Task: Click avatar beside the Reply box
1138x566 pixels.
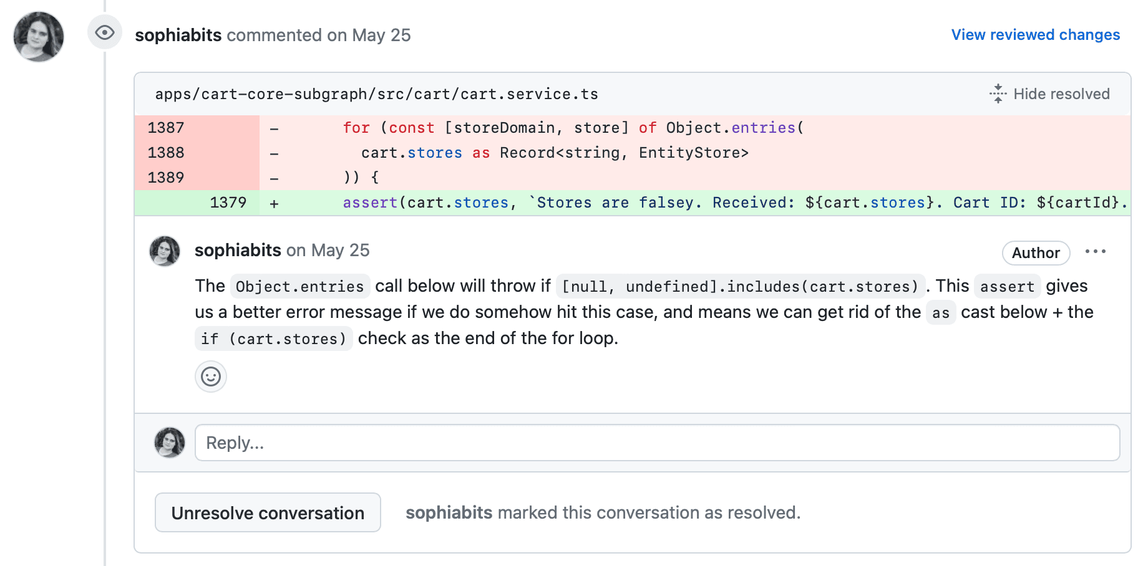Action: tap(170, 443)
